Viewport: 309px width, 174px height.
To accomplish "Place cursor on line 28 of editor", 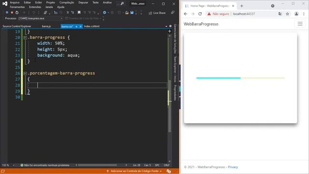I will click(98, 85).
